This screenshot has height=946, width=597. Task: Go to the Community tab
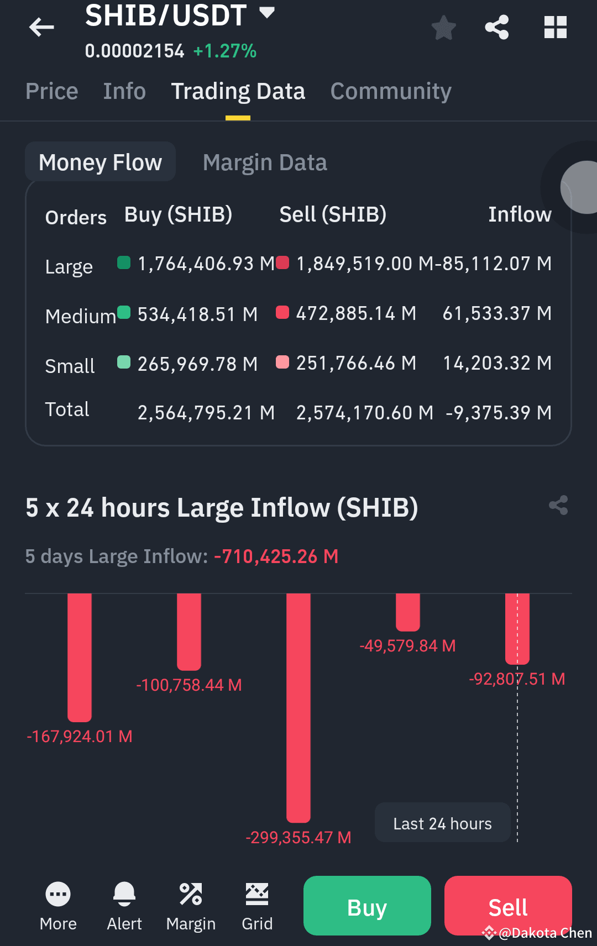point(391,91)
